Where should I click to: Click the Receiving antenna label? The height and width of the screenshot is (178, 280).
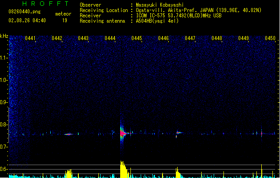pos(102,21)
